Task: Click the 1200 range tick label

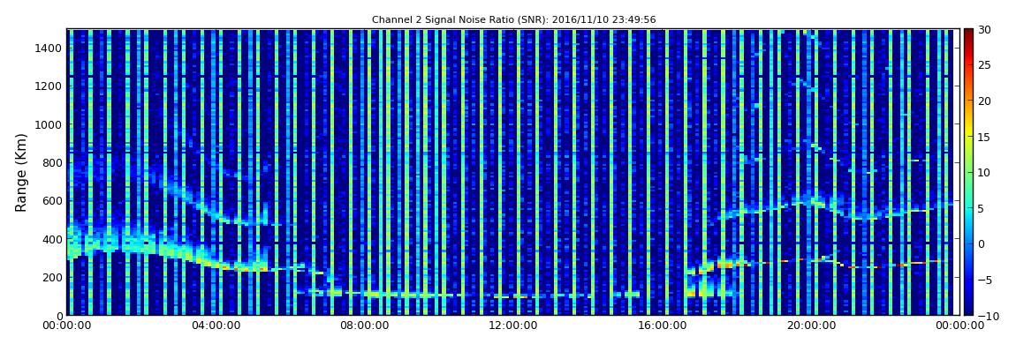Action: [49, 86]
